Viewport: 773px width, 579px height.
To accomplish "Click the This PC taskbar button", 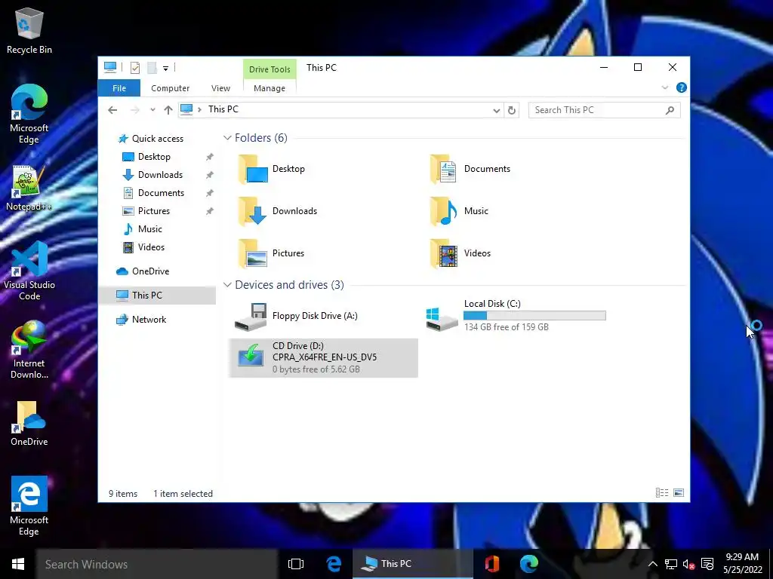I will pyautogui.click(x=413, y=564).
